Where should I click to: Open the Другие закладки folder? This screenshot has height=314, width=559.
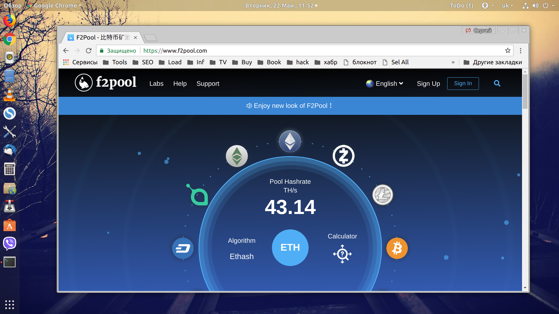point(493,62)
